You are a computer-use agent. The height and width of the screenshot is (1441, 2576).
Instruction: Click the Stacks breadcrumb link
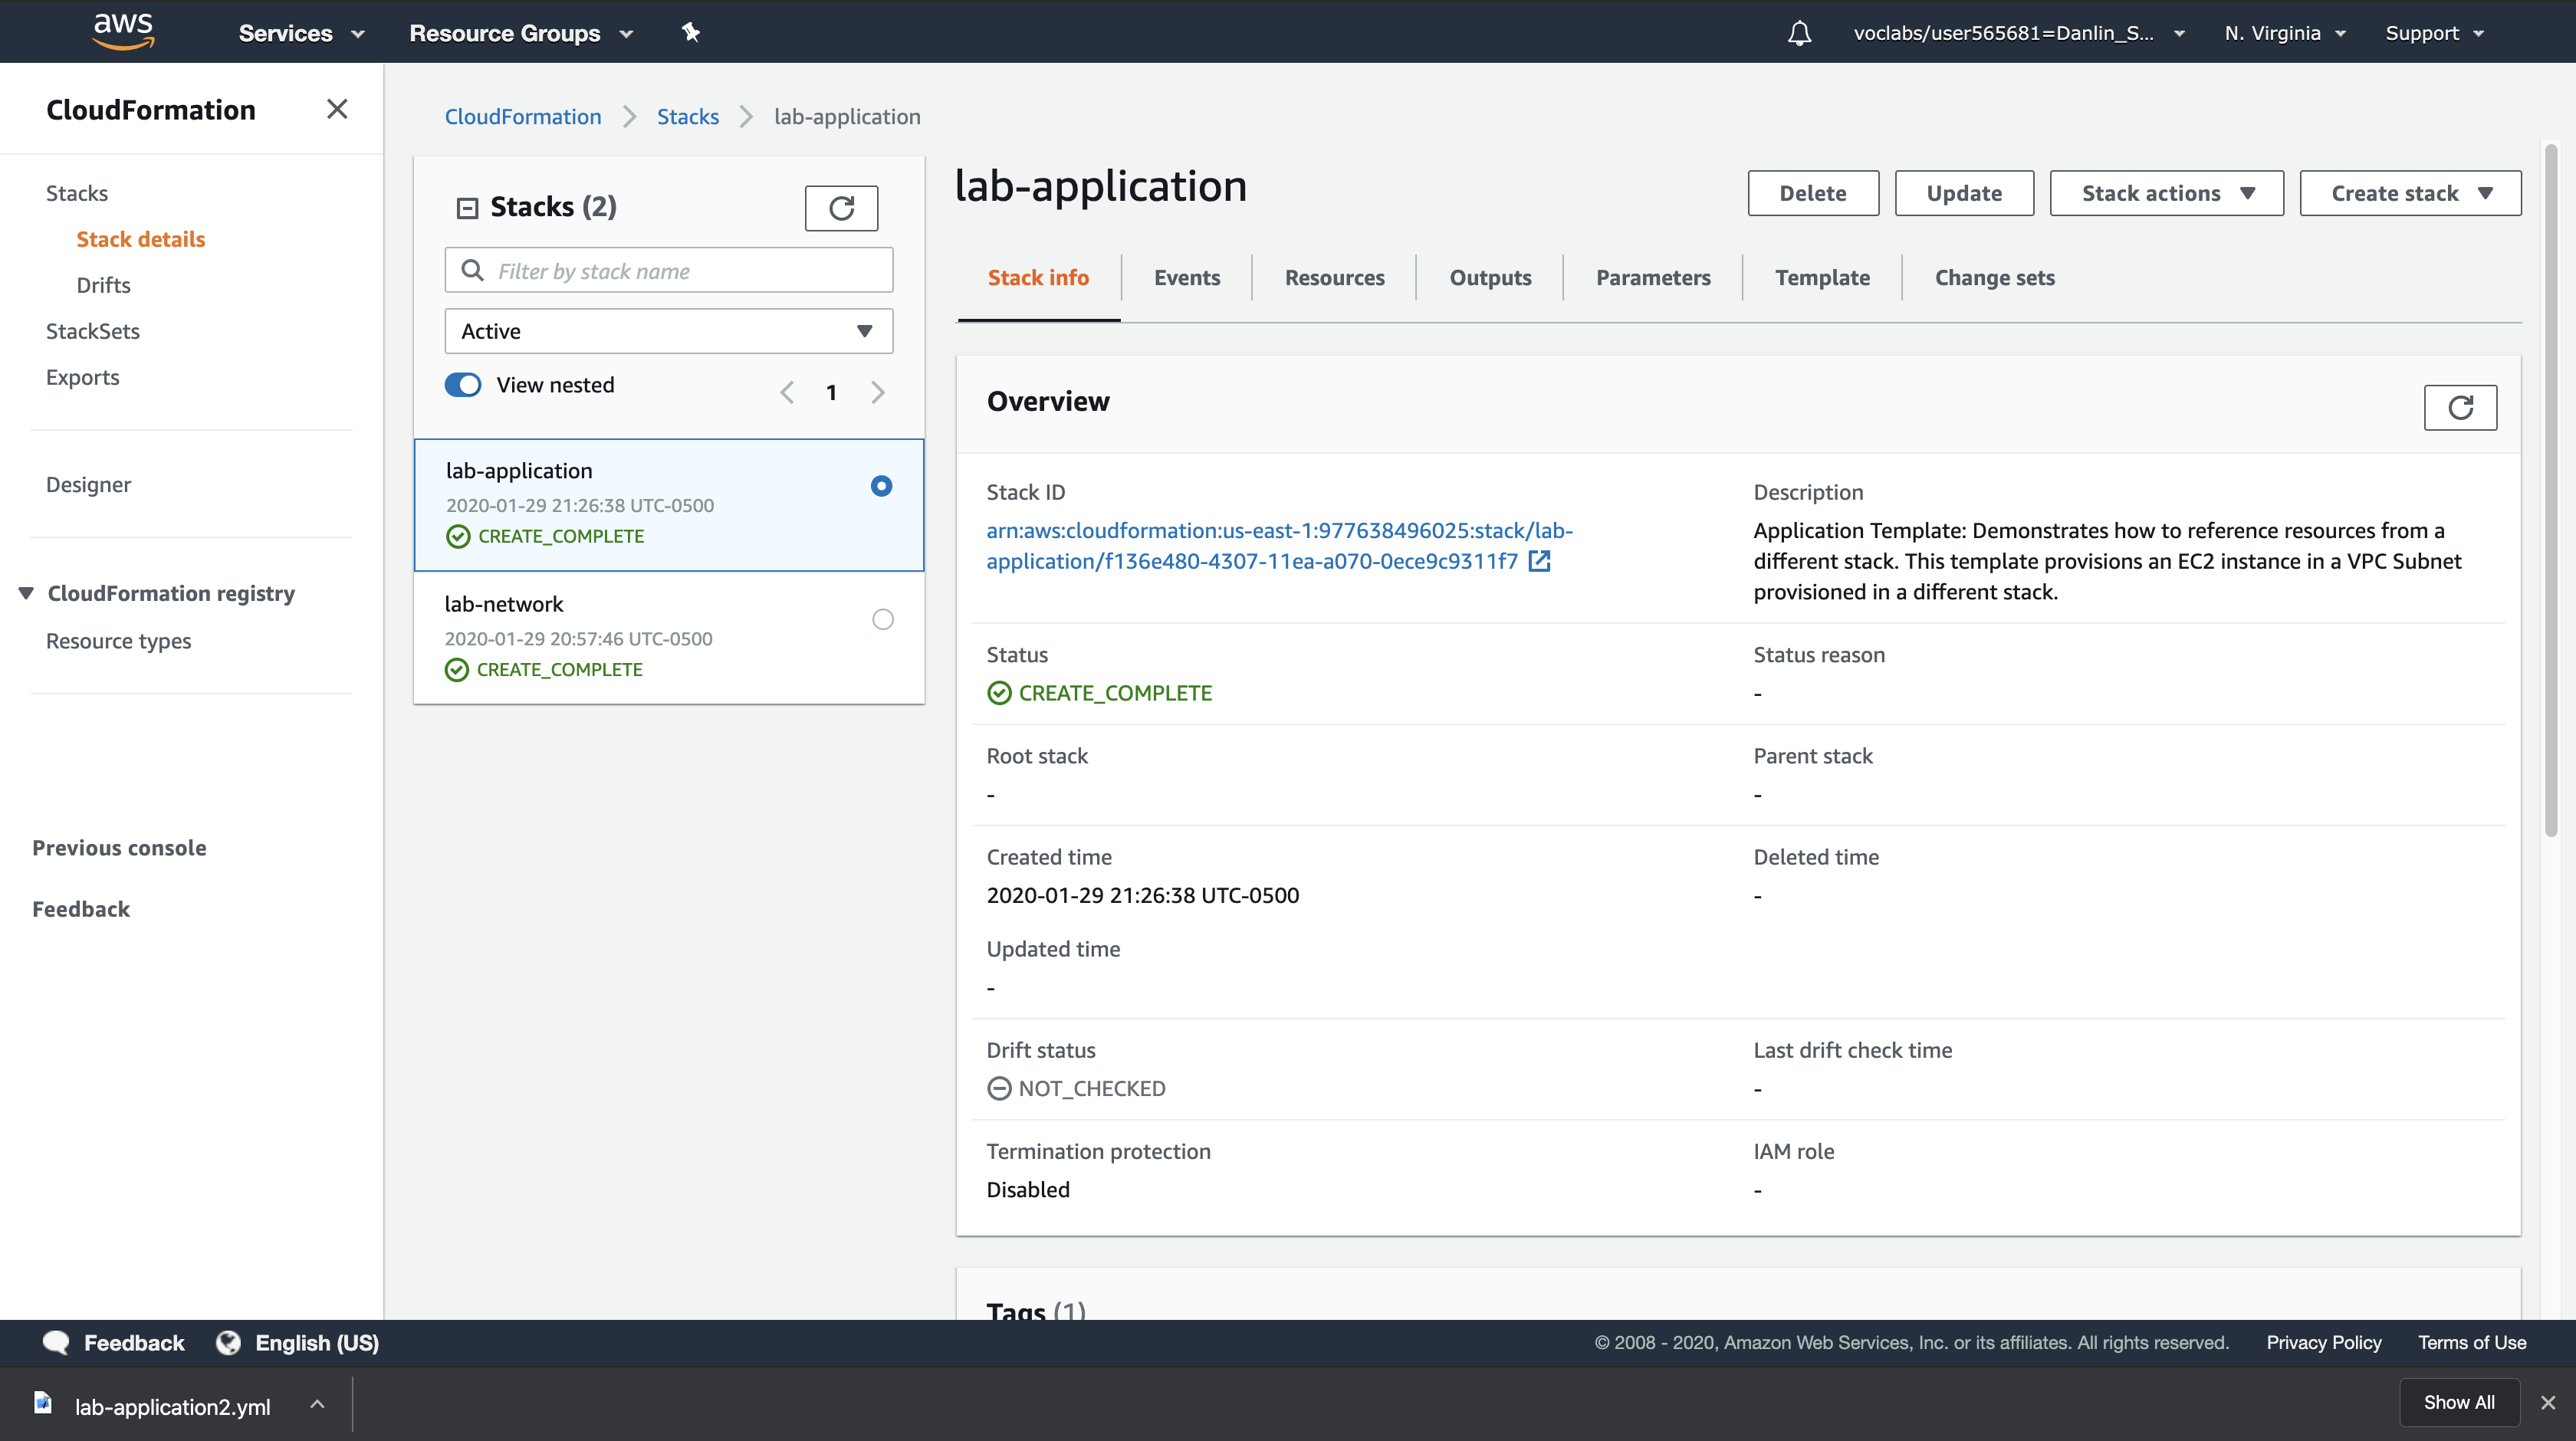pos(687,117)
